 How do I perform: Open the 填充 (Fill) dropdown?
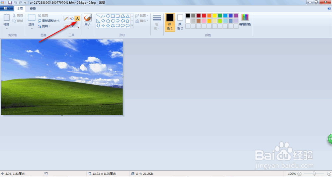point(142,21)
